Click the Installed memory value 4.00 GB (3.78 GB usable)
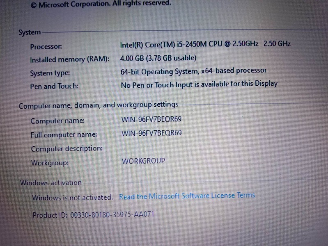Image resolution: width=328 pixels, height=246 pixels. click(x=158, y=58)
